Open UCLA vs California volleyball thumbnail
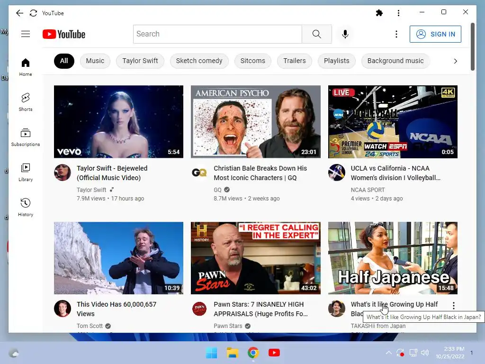The image size is (485, 364). pos(393,122)
